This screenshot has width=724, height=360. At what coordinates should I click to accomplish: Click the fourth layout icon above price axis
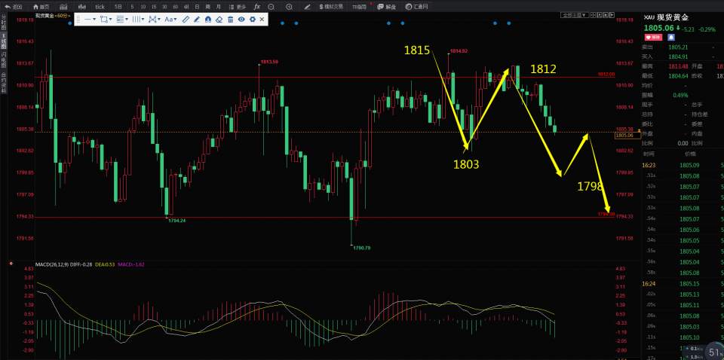coord(612,15)
